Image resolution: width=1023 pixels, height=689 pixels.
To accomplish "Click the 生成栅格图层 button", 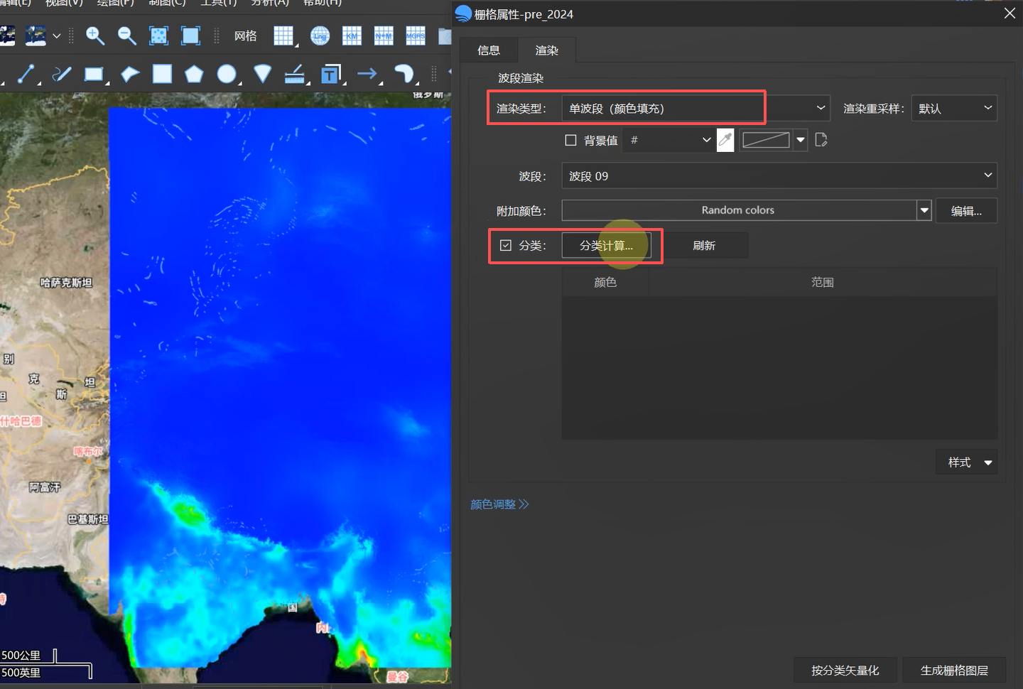I will 954,670.
